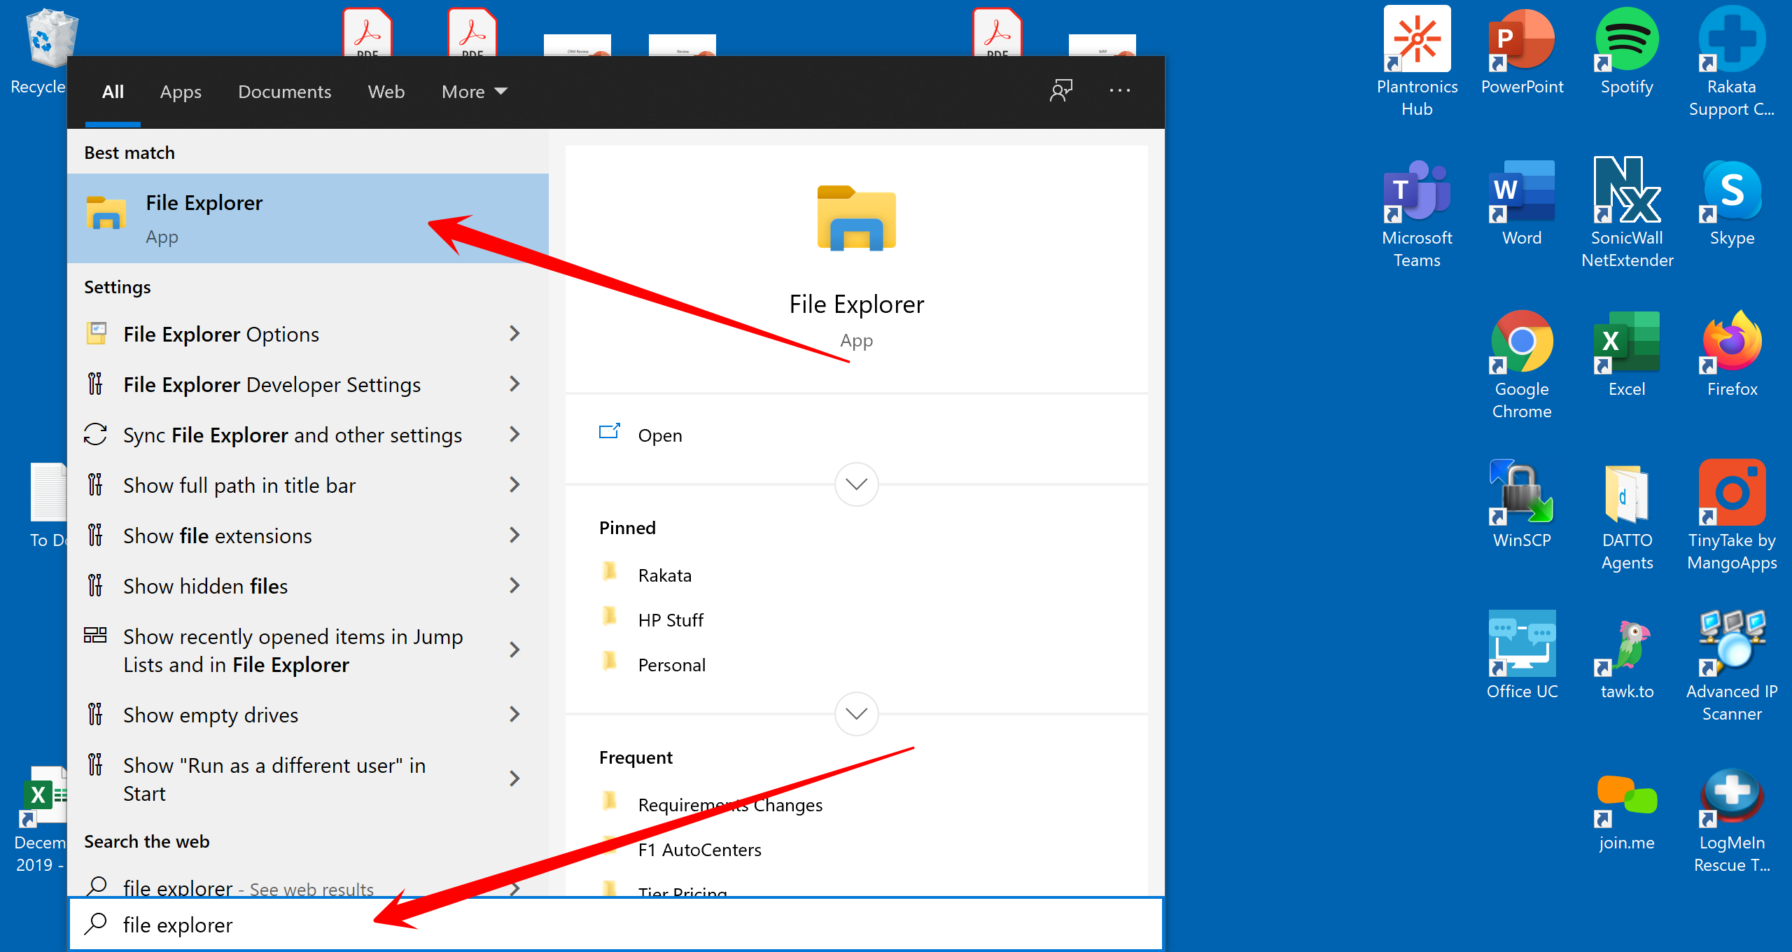Switch to the Apps search tab
Screen dimensions: 1792x952
(181, 92)
